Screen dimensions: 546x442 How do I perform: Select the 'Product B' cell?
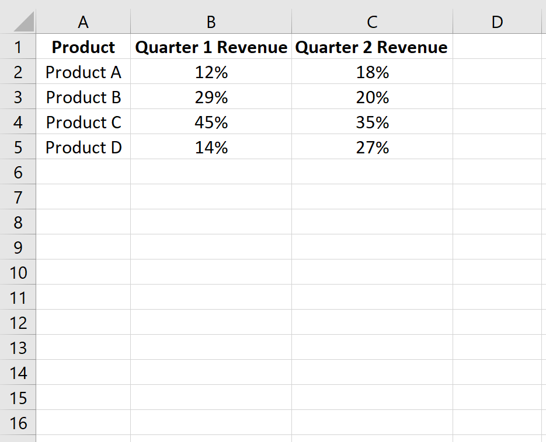tap(84, 96)
